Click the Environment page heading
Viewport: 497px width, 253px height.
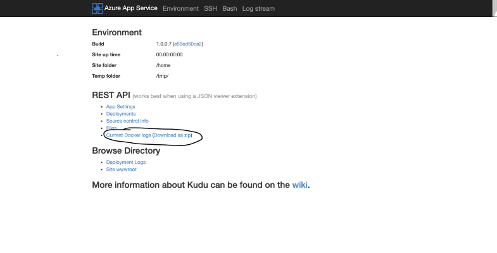[116, 33]
